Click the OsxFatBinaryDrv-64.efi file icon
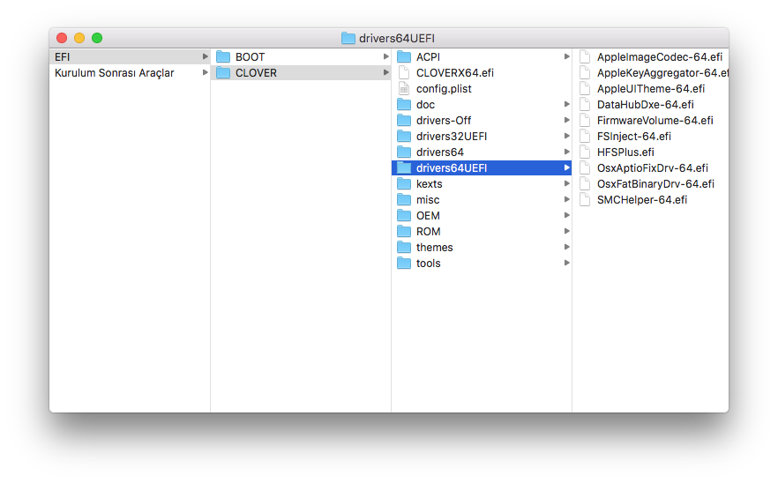Viewport: 778px width, 483px height. (585, 184)
